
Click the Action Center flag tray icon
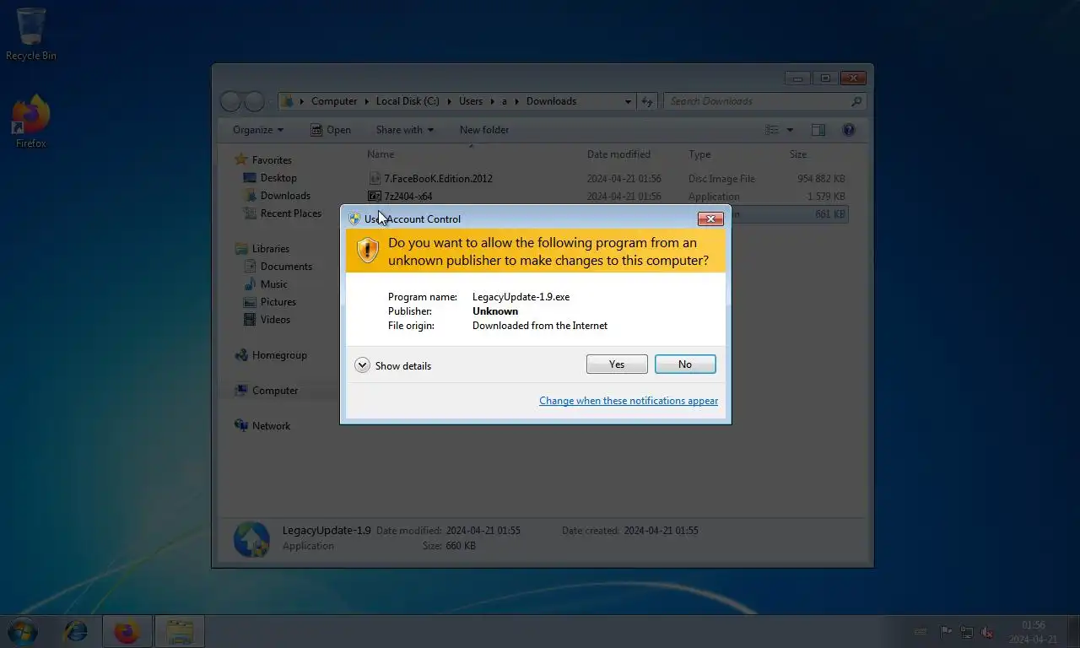point(946,632)
